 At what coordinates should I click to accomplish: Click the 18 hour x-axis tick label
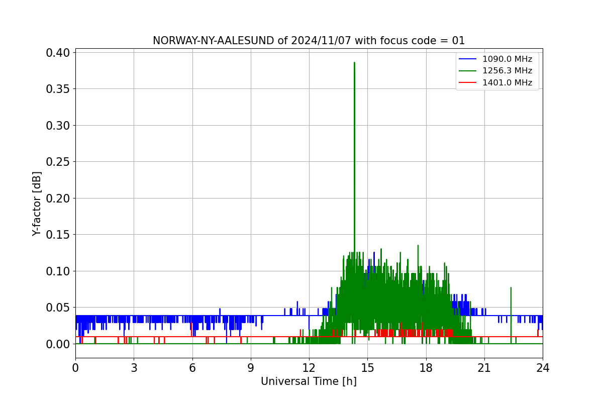426,368
